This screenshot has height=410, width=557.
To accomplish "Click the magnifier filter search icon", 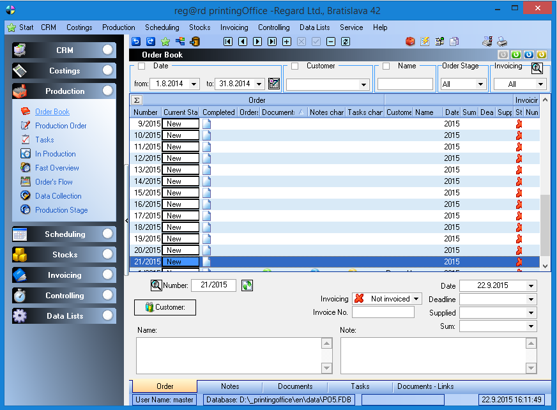I will click(537, 68).
